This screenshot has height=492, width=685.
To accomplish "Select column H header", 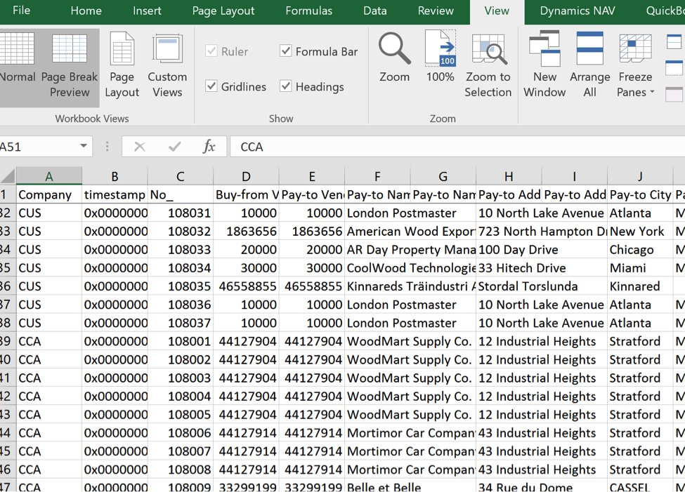I will pos(509,176).
